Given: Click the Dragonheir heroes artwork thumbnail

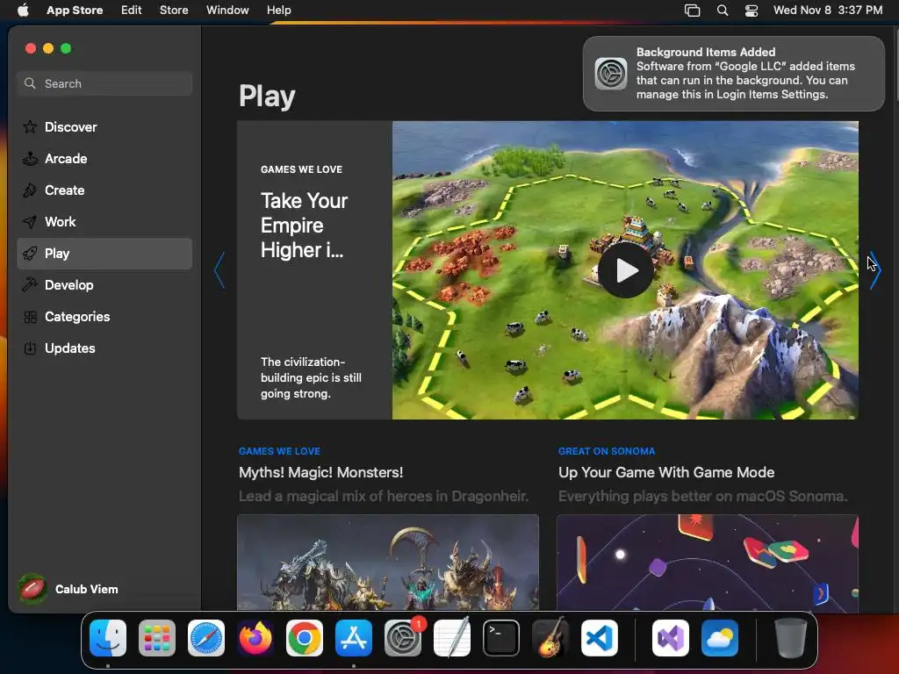Looking at the screenshot, I should click(387, 563).
